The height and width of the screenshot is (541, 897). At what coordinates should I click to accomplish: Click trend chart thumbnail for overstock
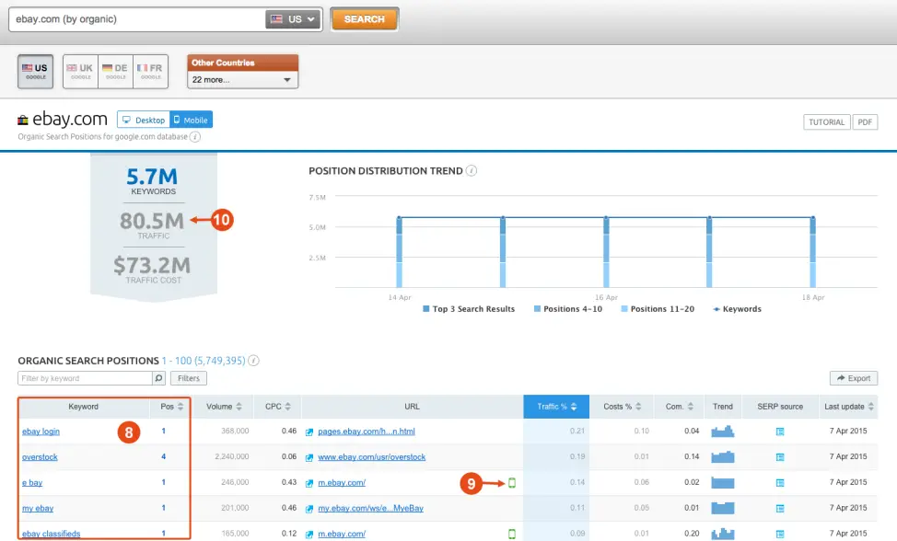(x=723, y=457)
